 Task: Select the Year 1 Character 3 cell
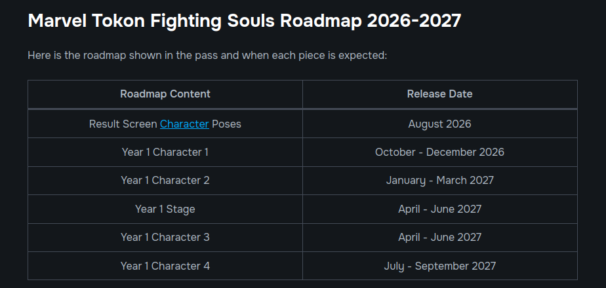point(165,237)
